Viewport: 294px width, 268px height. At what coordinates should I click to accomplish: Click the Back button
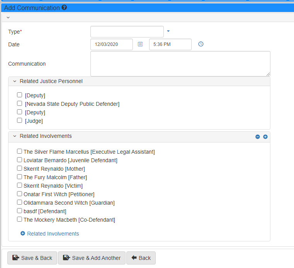(x=141, y=258)
